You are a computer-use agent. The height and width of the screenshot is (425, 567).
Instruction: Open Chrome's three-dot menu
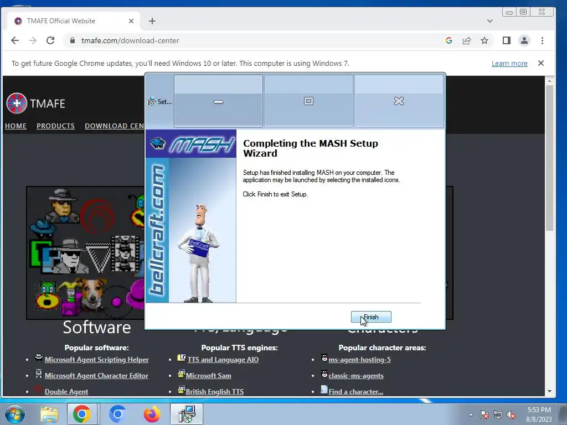542,40
